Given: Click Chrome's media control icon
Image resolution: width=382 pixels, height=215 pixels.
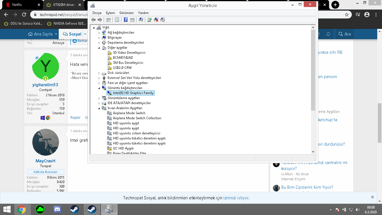Looking at the screenshot, I should click(358, 15).
